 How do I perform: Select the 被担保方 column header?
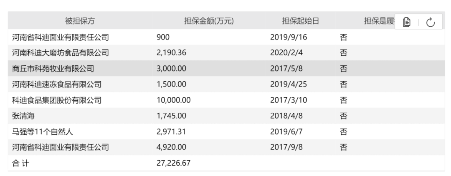click(x=80, y=21)
